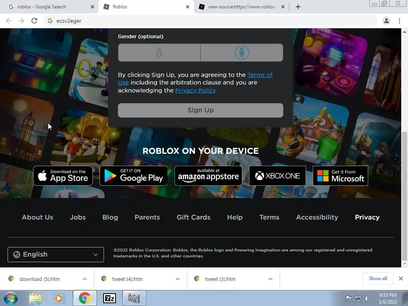Open the Jobs footer link
This screenshot has width=408, height=306.
tap(78, 217)
